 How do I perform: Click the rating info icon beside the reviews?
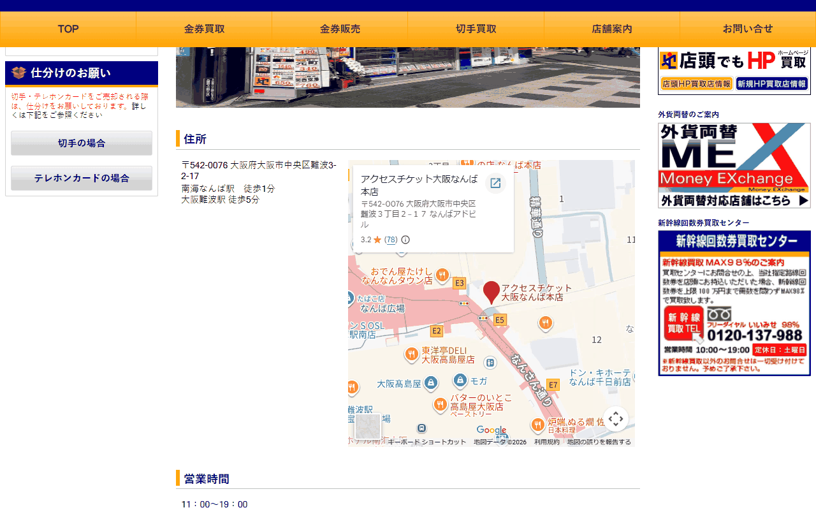(x=405, y=240)
